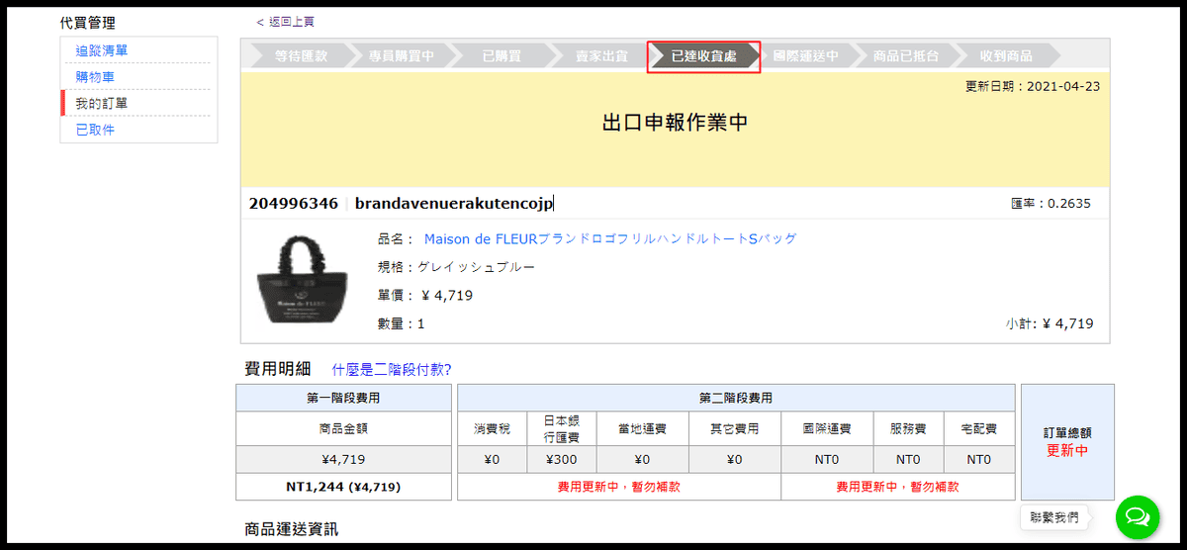Click the 出口申報作業中 status heading
The width and height of the screenshot is (1187, 550).
(675, 123)
